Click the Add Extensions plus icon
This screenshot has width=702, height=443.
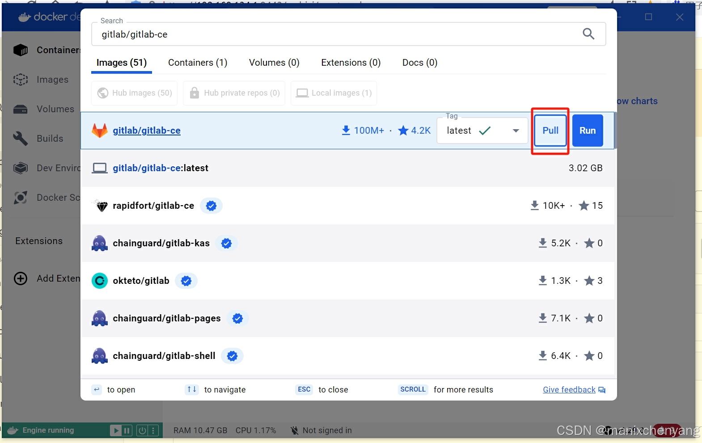(21, 278)
